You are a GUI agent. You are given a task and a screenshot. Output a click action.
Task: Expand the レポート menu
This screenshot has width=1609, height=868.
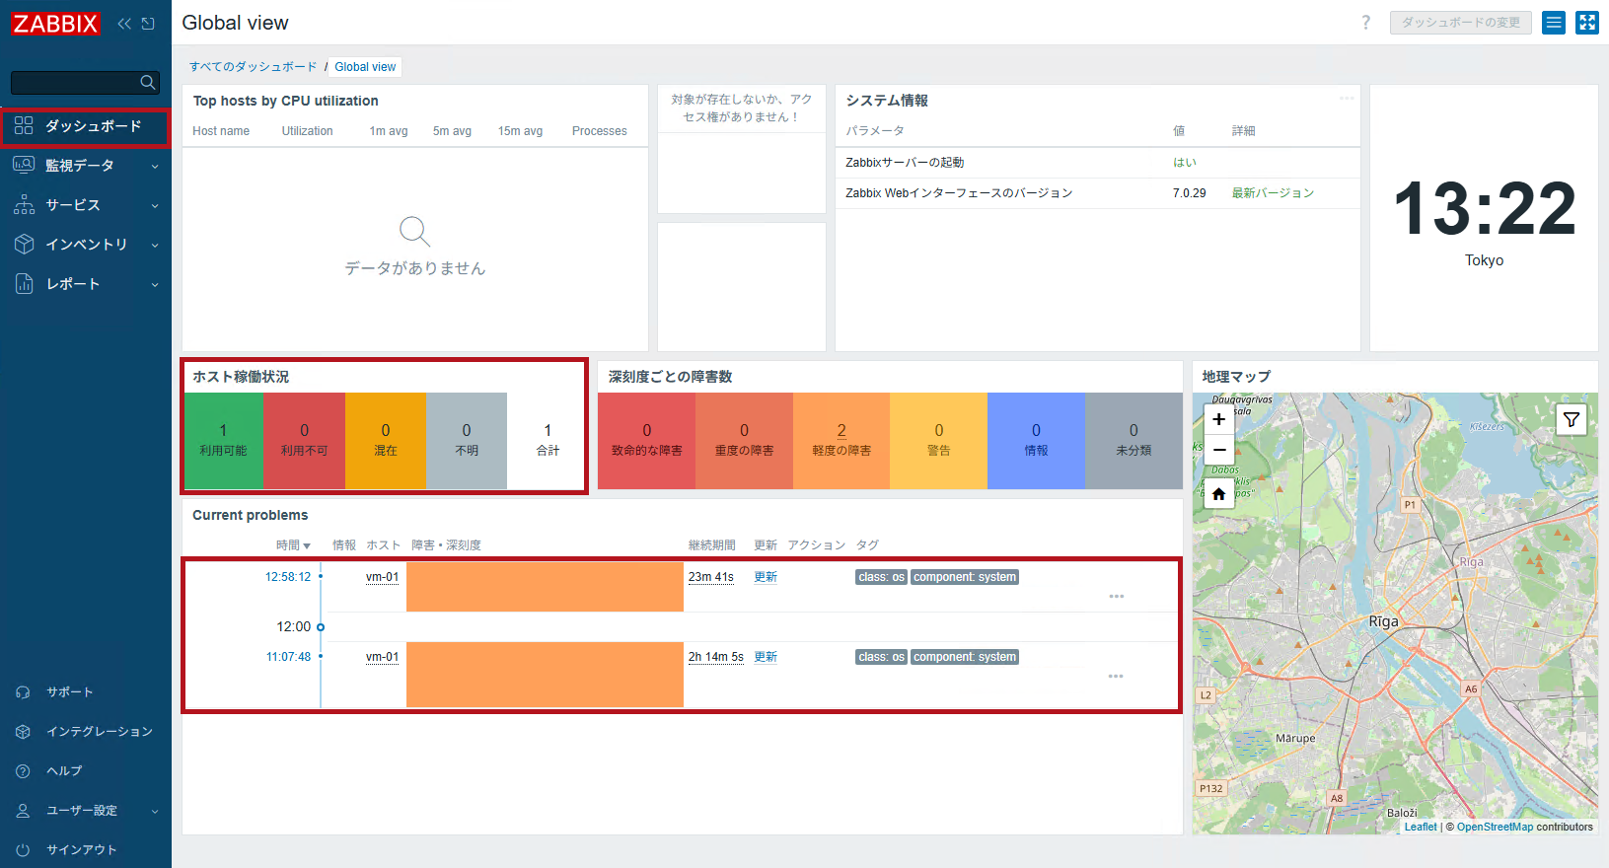pos(86,284)
